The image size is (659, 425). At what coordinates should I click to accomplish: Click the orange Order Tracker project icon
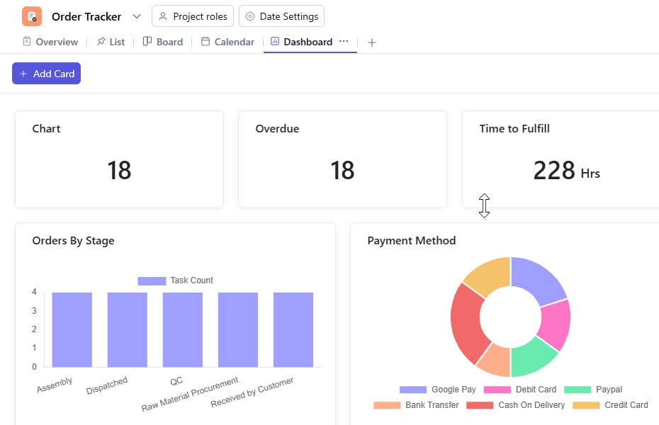pos(32,16)
